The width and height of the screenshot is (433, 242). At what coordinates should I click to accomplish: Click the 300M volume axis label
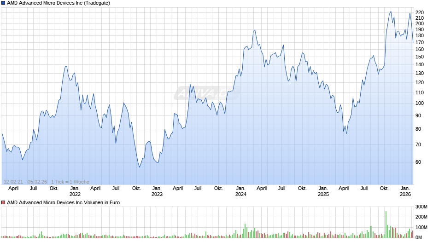(x=421, y=207)
